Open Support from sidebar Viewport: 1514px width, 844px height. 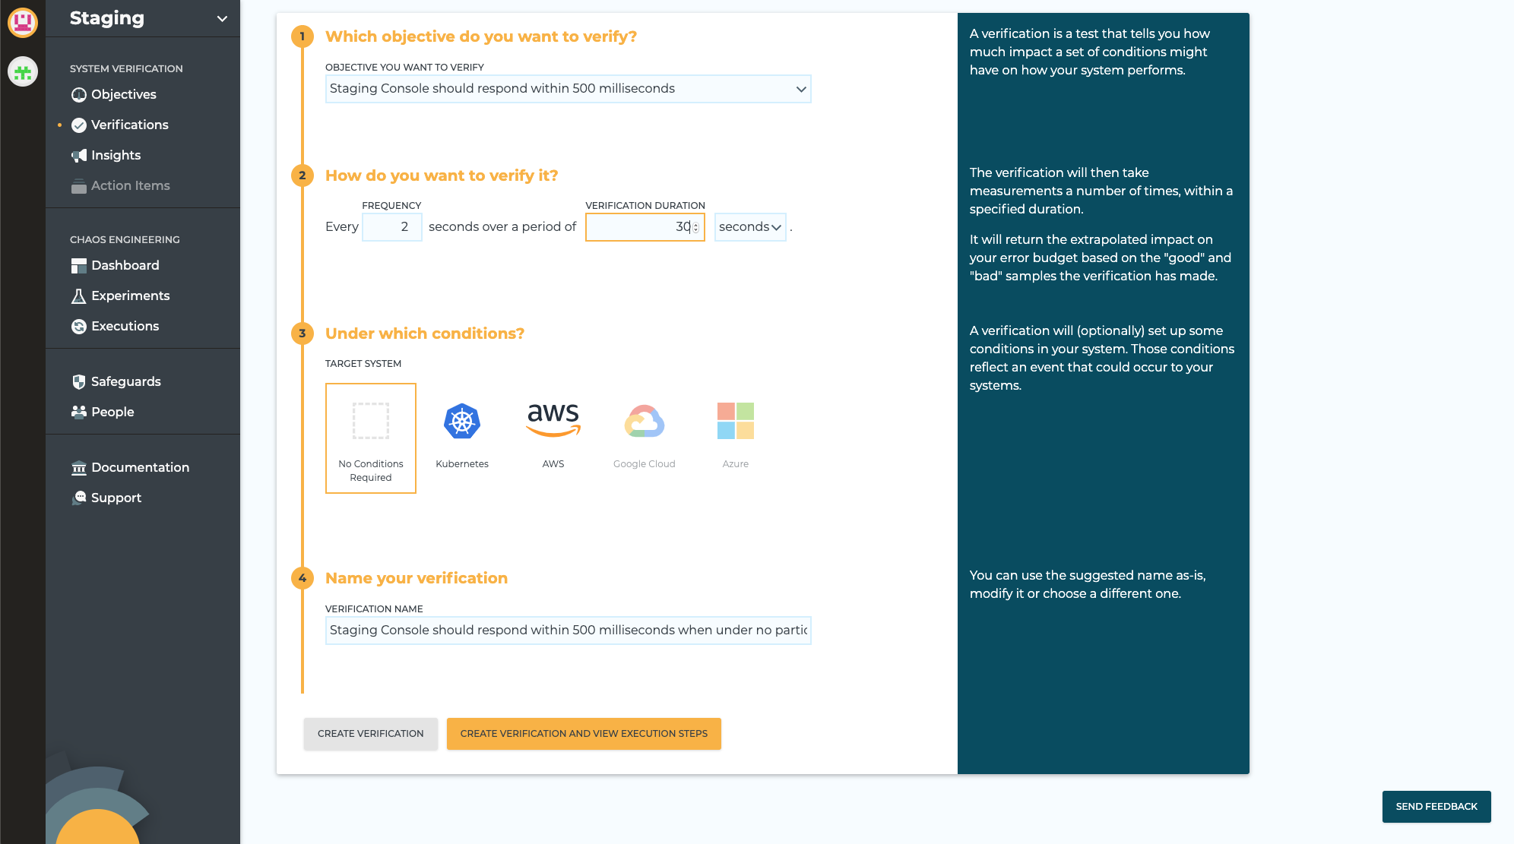click(116, 497)
